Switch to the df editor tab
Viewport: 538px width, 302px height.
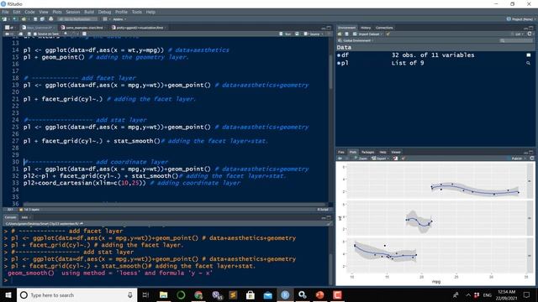click(x=10, y=28)
